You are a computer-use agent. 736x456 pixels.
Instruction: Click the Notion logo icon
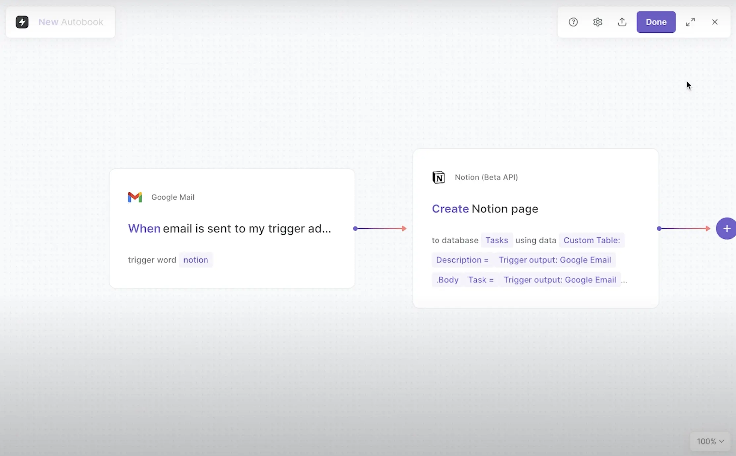[x=438, y=177]
